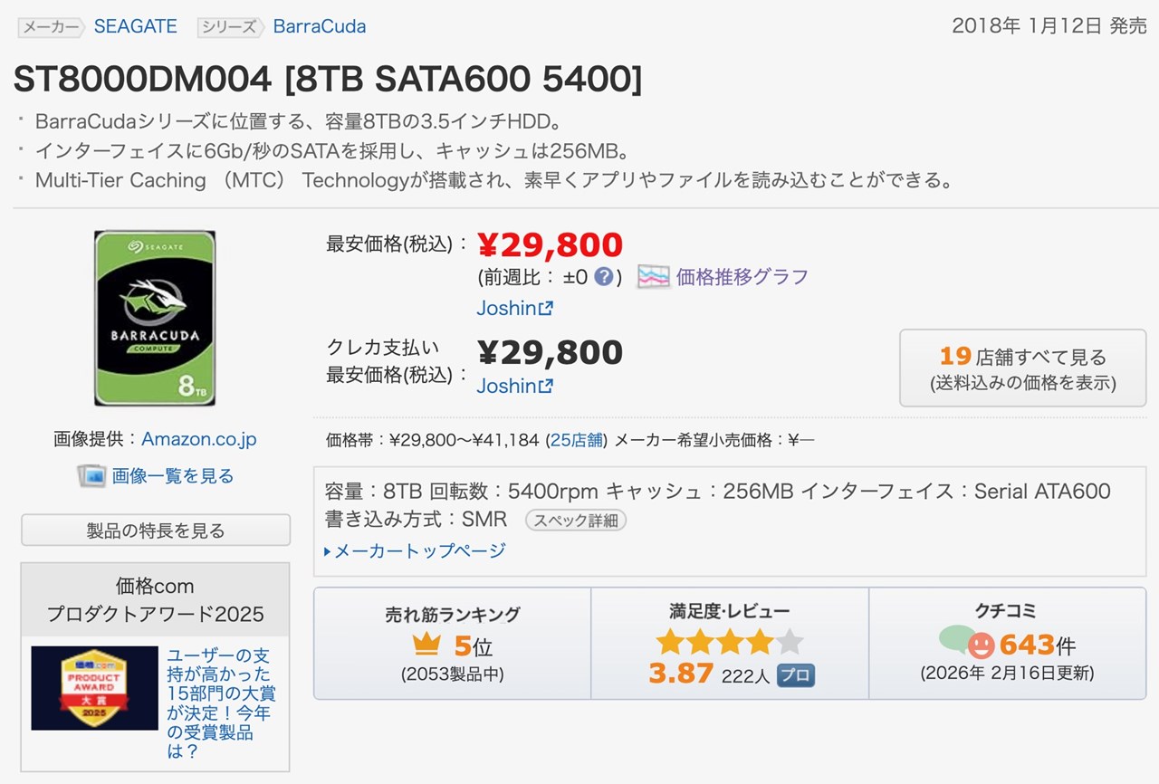Open the 価格推移グラフ chart icon
The height and width of the screenshot is (784, 1159).
click(x=653, y=275)
